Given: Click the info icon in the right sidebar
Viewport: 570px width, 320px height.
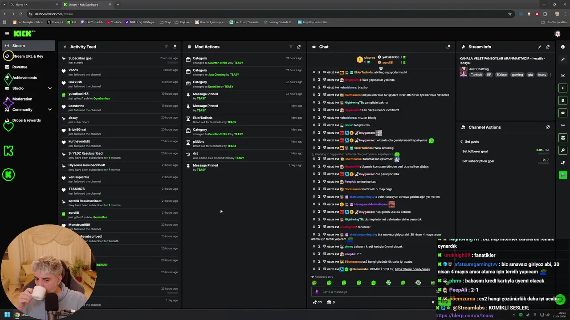Looking at the screenshot, I should click(563, 47).
